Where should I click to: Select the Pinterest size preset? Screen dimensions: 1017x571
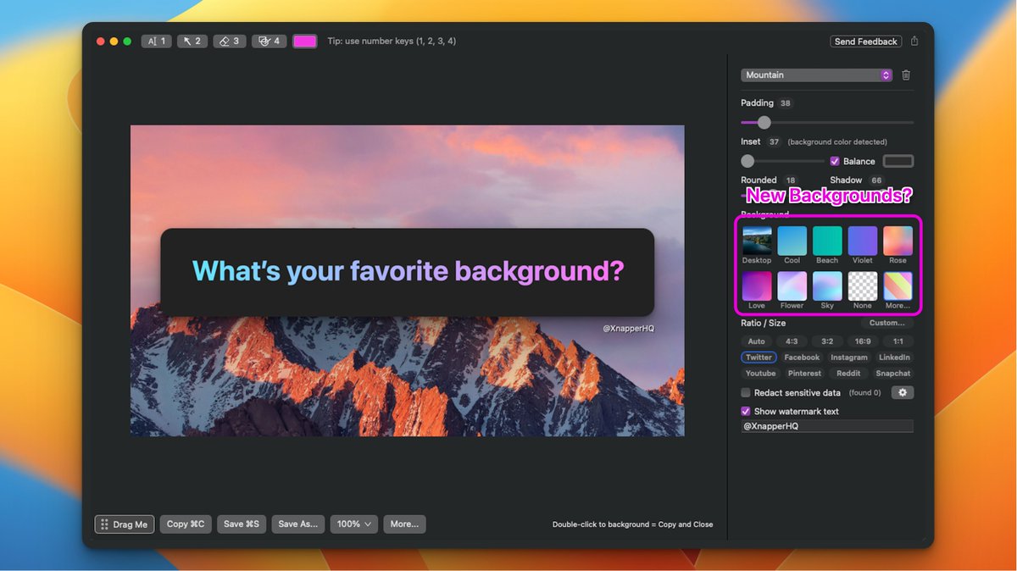(804, 373)
